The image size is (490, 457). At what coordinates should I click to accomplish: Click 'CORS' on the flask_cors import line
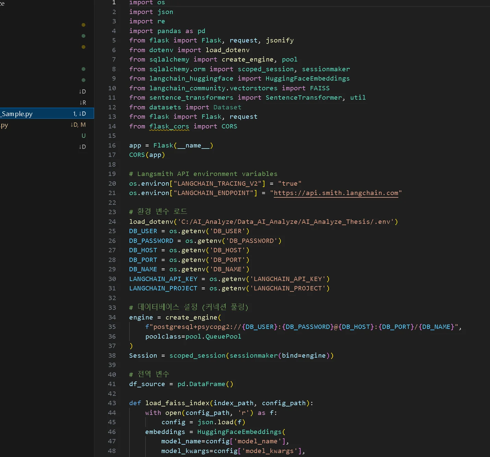click(229, 126)
